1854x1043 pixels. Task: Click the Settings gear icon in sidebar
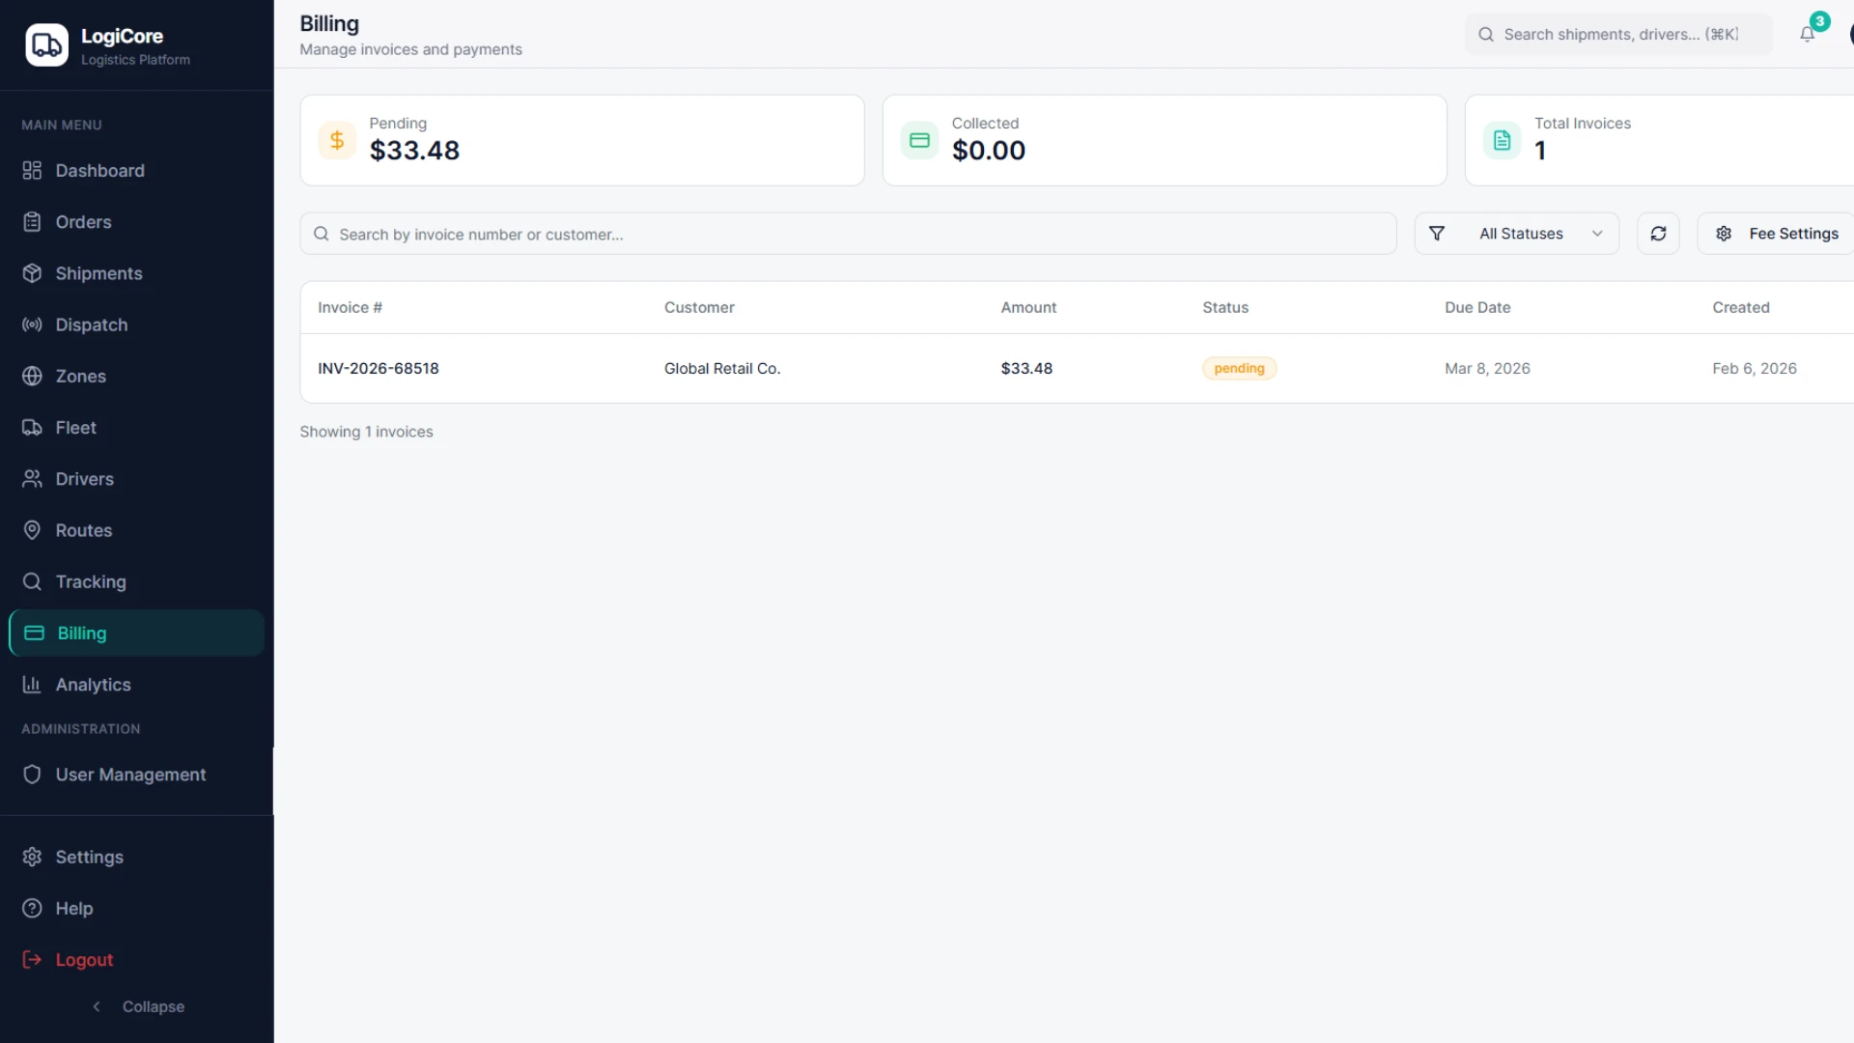(32, 857)
